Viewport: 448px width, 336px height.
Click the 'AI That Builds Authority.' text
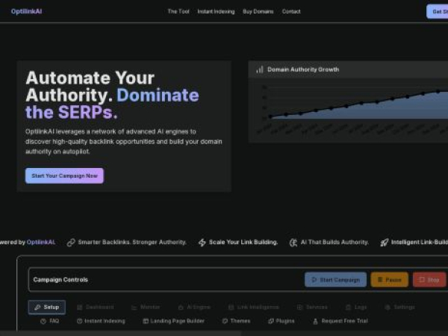coord(335,242)
